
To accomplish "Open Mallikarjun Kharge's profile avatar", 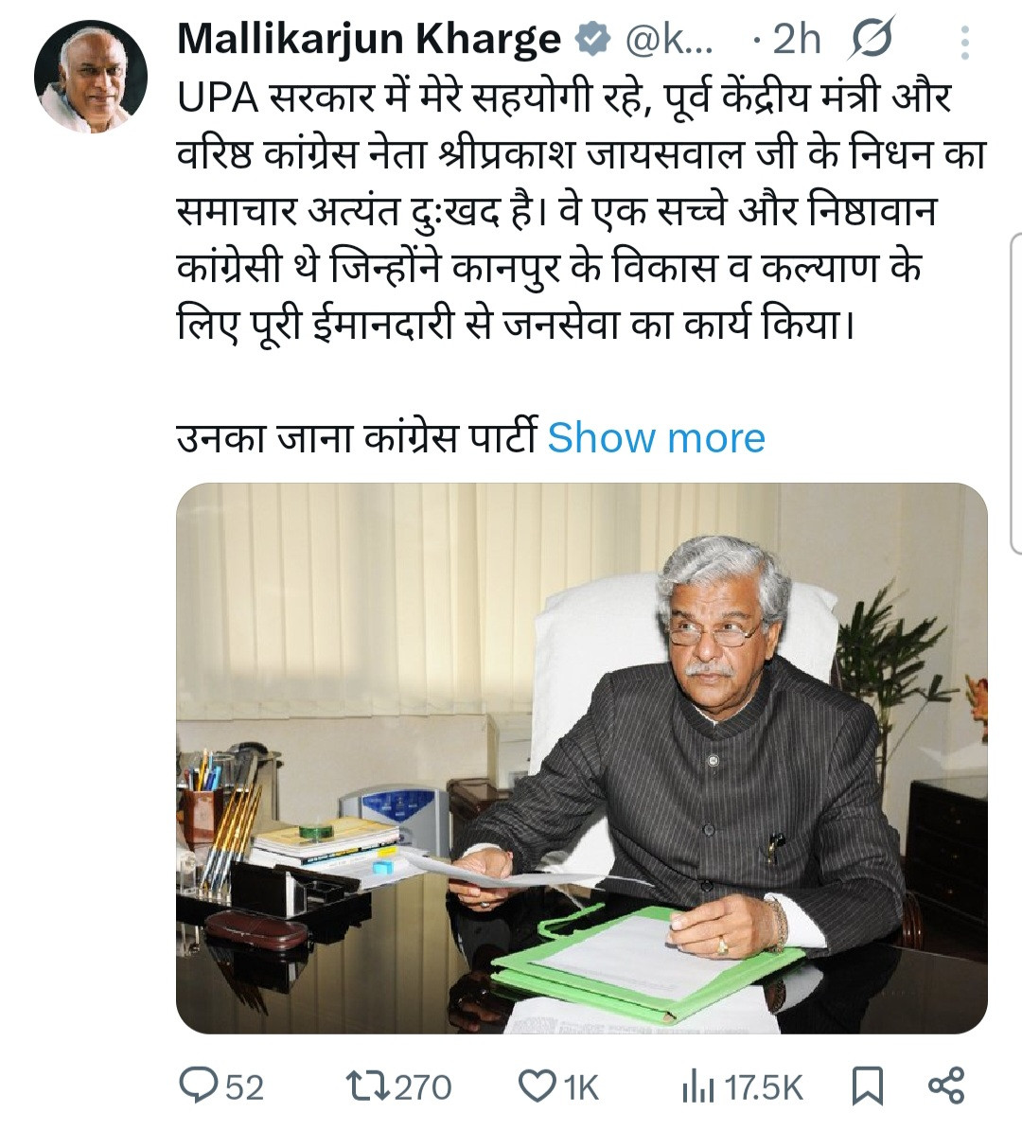I will [91, 77].
